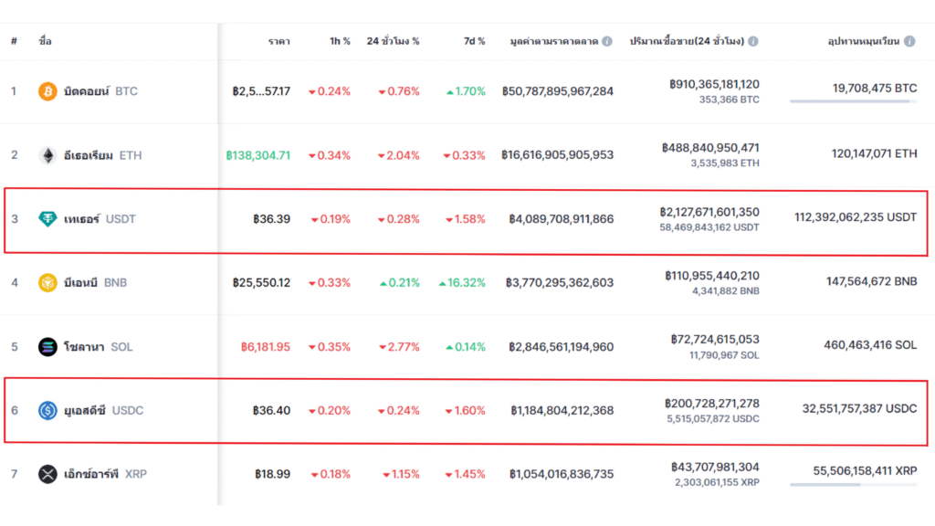Click the trading volume info icon

753,40
